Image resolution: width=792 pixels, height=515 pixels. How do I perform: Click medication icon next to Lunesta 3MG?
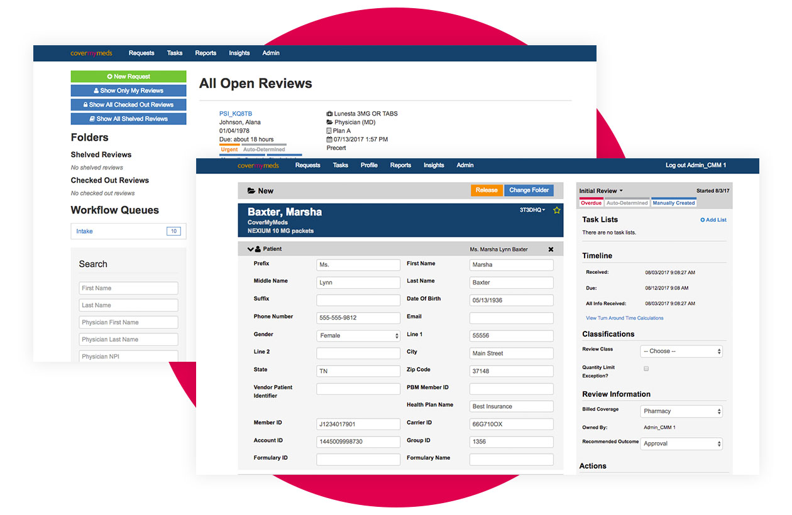click(329, 114)
